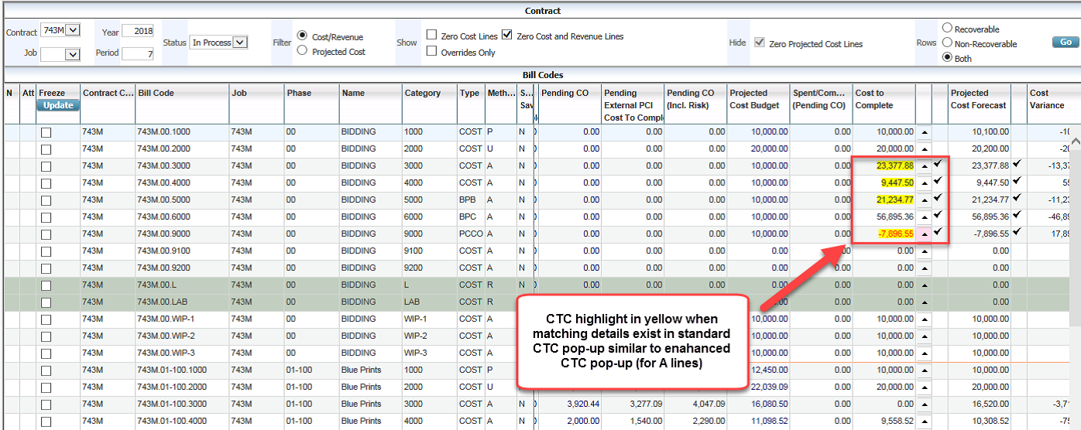The image size is (1081, 430).
Task: Click checkmark icon beside Projected Forecast 23,377.88
Action: click(1017, 164)
